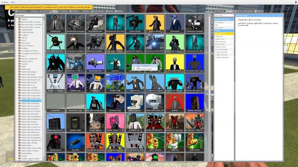
Task: Click the NPC grid scrollbar down arrow
Action: coord(210,160)
